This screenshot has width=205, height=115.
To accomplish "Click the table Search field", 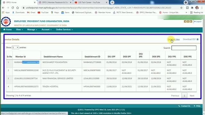I will [x=184, y=48].
